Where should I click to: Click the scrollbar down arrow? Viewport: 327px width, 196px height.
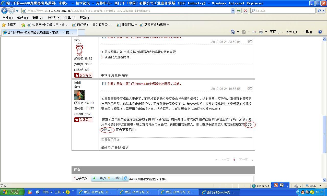[324, 180]
